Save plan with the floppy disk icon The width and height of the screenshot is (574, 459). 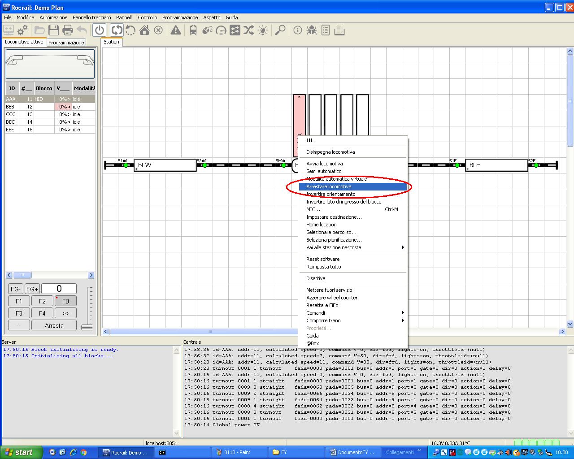pos(54,30)
